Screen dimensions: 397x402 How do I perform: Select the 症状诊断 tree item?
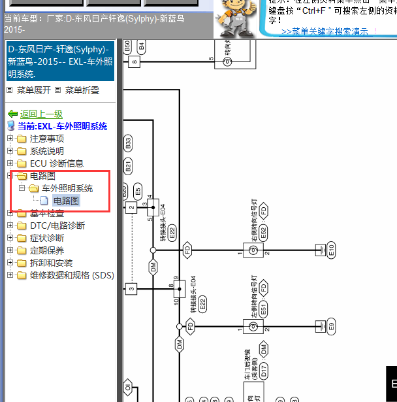(x=47, y=238)
